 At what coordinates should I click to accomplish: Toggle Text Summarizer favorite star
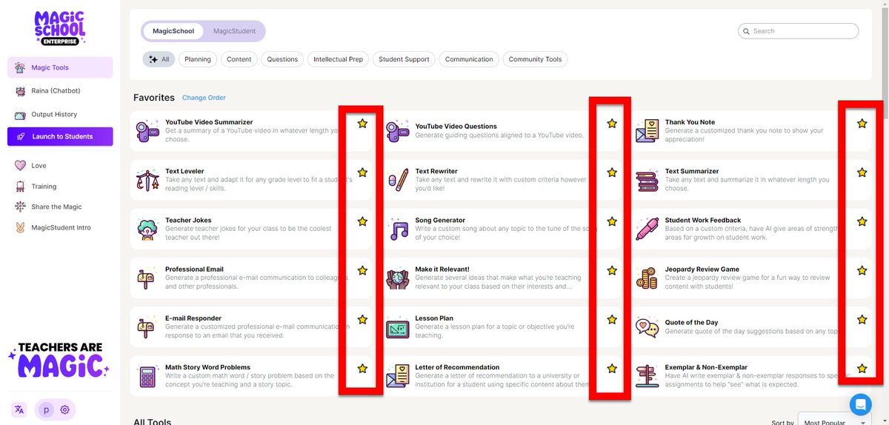tap(862, 173)
